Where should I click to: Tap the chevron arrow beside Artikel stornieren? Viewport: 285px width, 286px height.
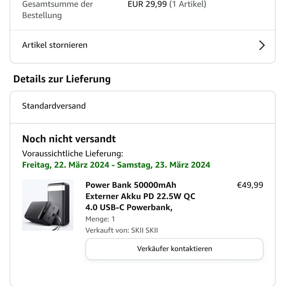[262, 45]
